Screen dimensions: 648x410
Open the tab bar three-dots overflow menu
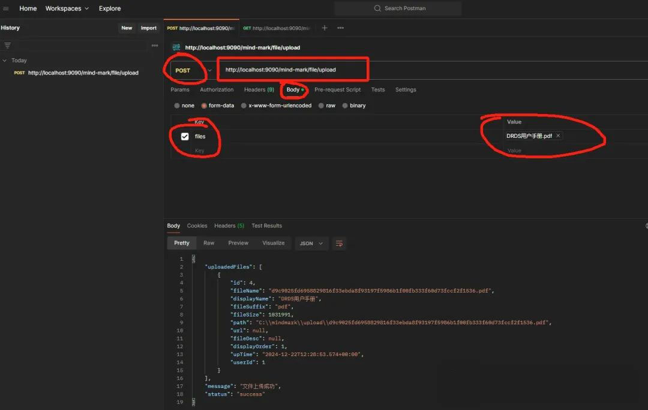click(340, 28)
